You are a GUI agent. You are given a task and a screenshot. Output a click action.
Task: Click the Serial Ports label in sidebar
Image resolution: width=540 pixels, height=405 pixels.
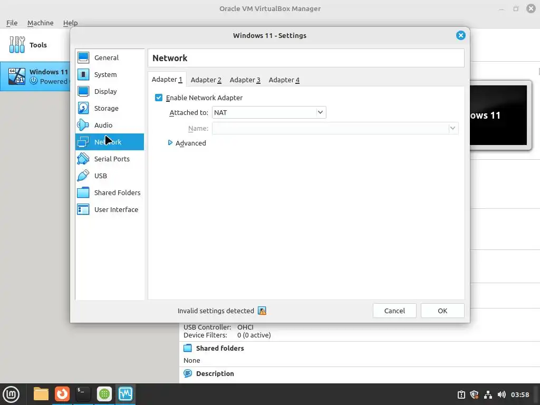point(112,159)
